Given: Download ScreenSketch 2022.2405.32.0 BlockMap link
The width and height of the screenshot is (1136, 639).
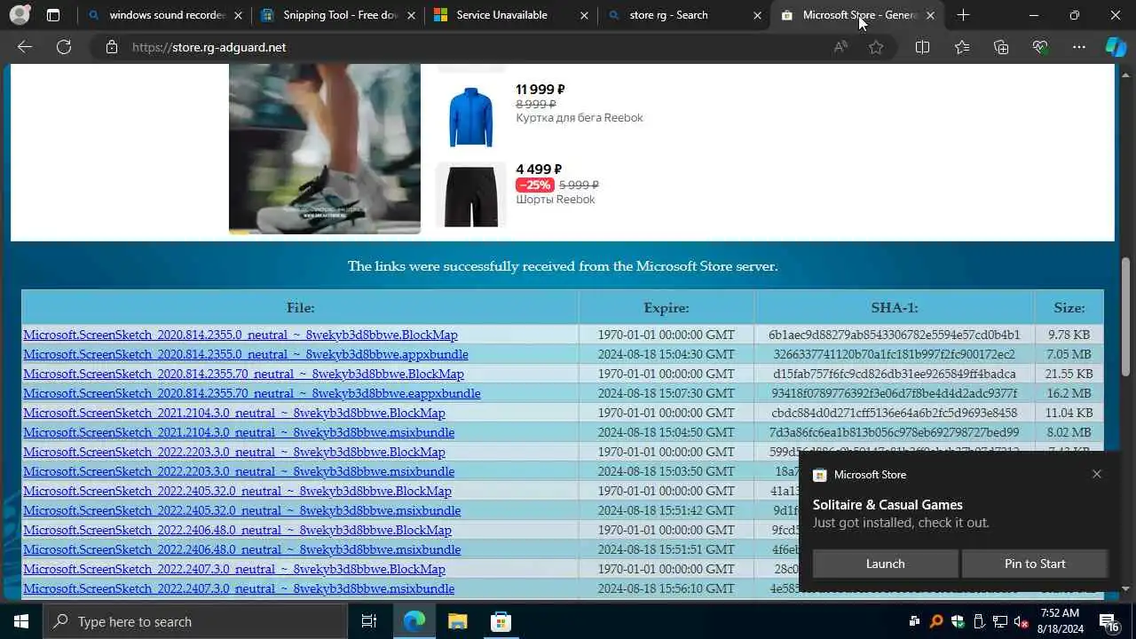Looking at the screenshot, I should pos(237,491).
